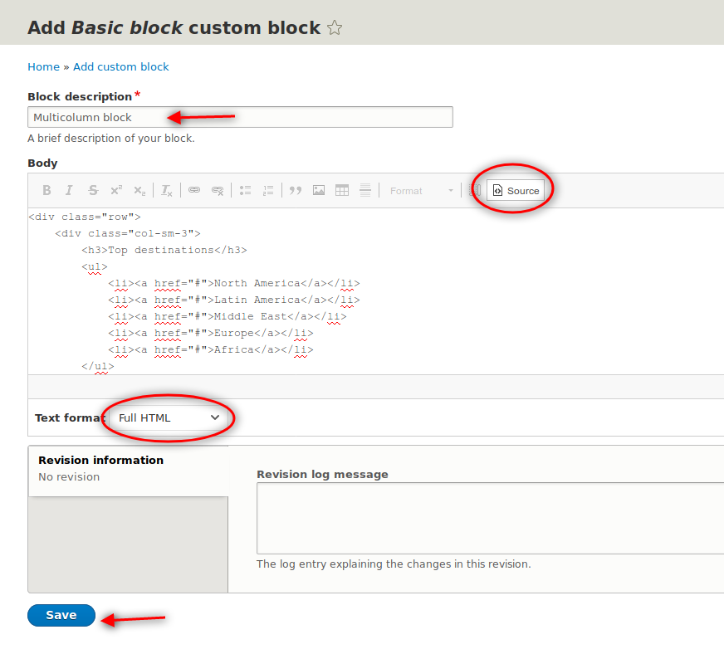
Task: Click the Block description input field
Action: pyautogui.click(x=240, y=117)
